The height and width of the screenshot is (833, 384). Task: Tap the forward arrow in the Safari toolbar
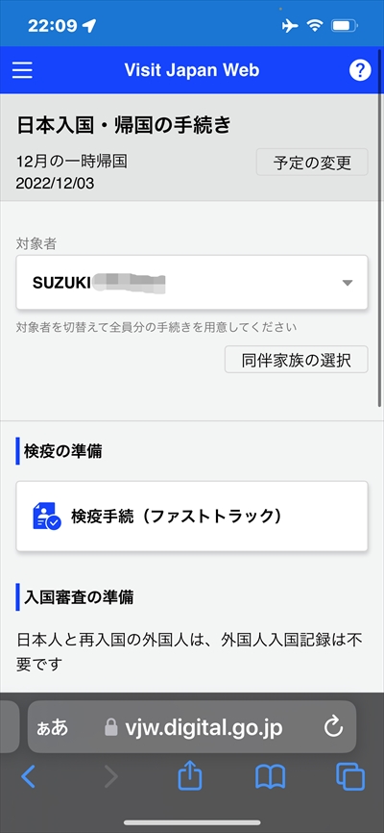click(x=110, y=776)
